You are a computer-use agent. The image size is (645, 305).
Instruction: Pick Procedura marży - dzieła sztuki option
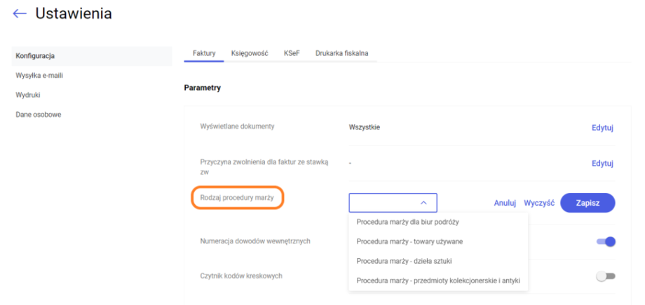(x=404, y=262)
